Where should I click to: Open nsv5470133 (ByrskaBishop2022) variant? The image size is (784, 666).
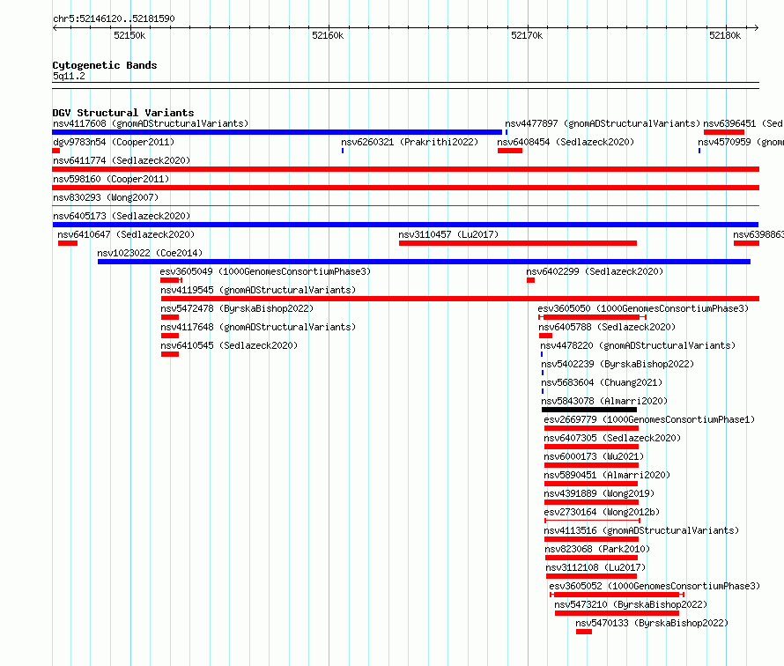pyautogui.click(x=652, y=623)
